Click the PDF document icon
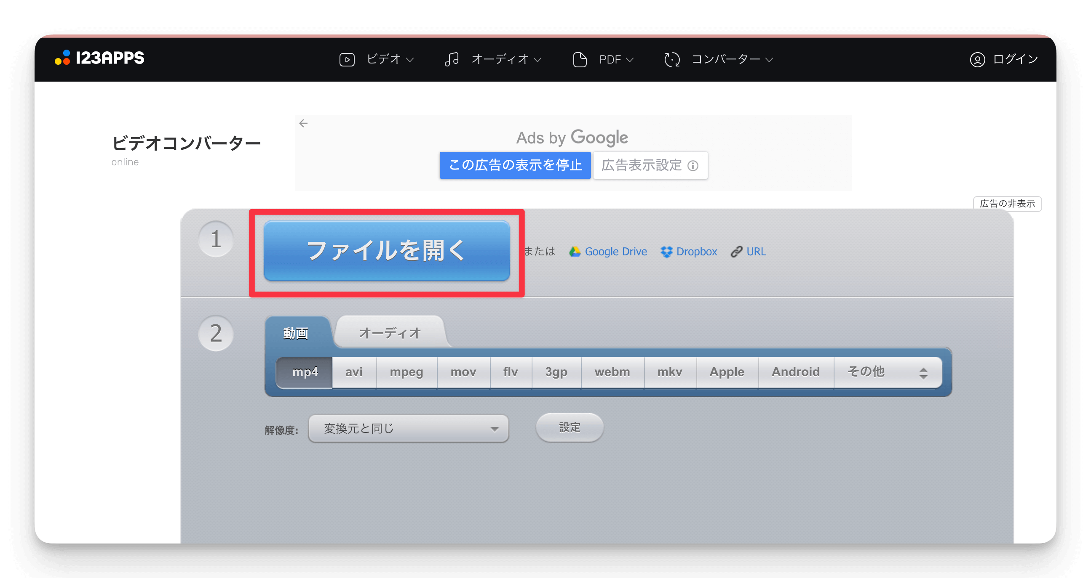The height and width of the screenshot is (578, 1091). pyautogui.click(x=579, y=59)
